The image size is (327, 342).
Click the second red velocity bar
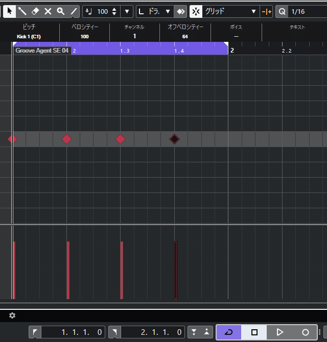pyautogui.click(x=68, y=270)
